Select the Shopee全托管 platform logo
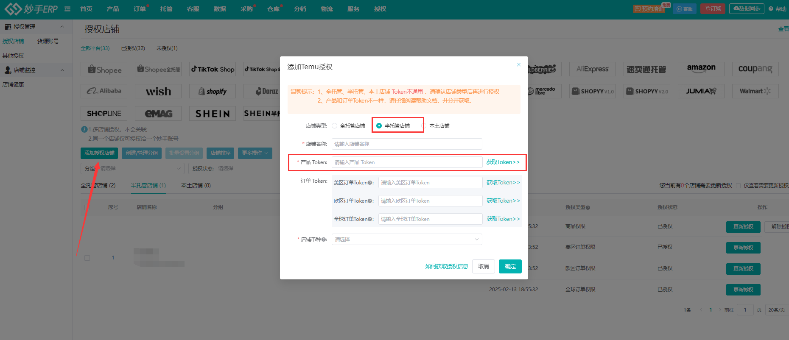Image resolution: width=789 pixels, height=340 pixels. point(158,69)
